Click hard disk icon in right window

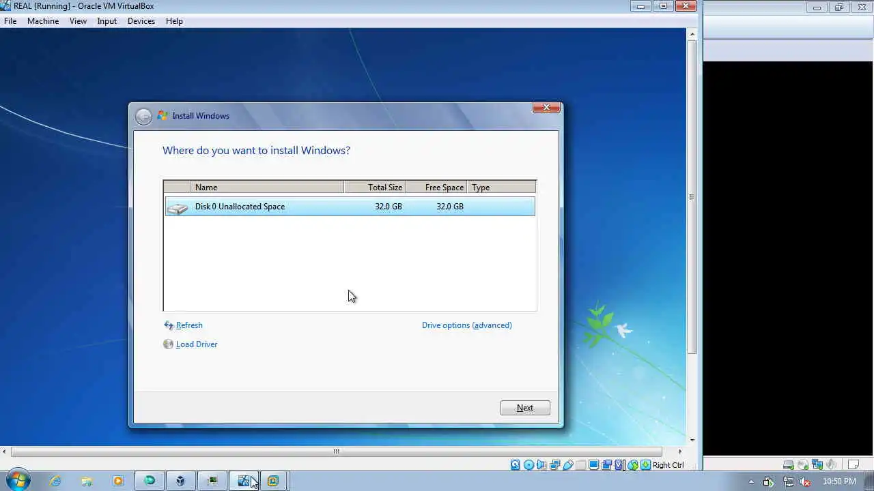click(x=788, y=464)
